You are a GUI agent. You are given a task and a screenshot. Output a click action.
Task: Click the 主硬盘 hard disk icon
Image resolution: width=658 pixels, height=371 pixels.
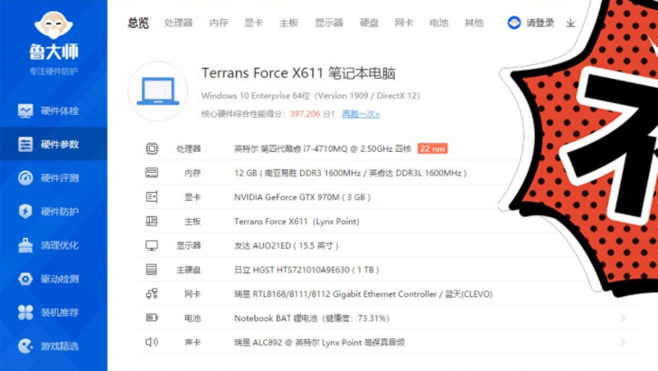tap(152, 270)
